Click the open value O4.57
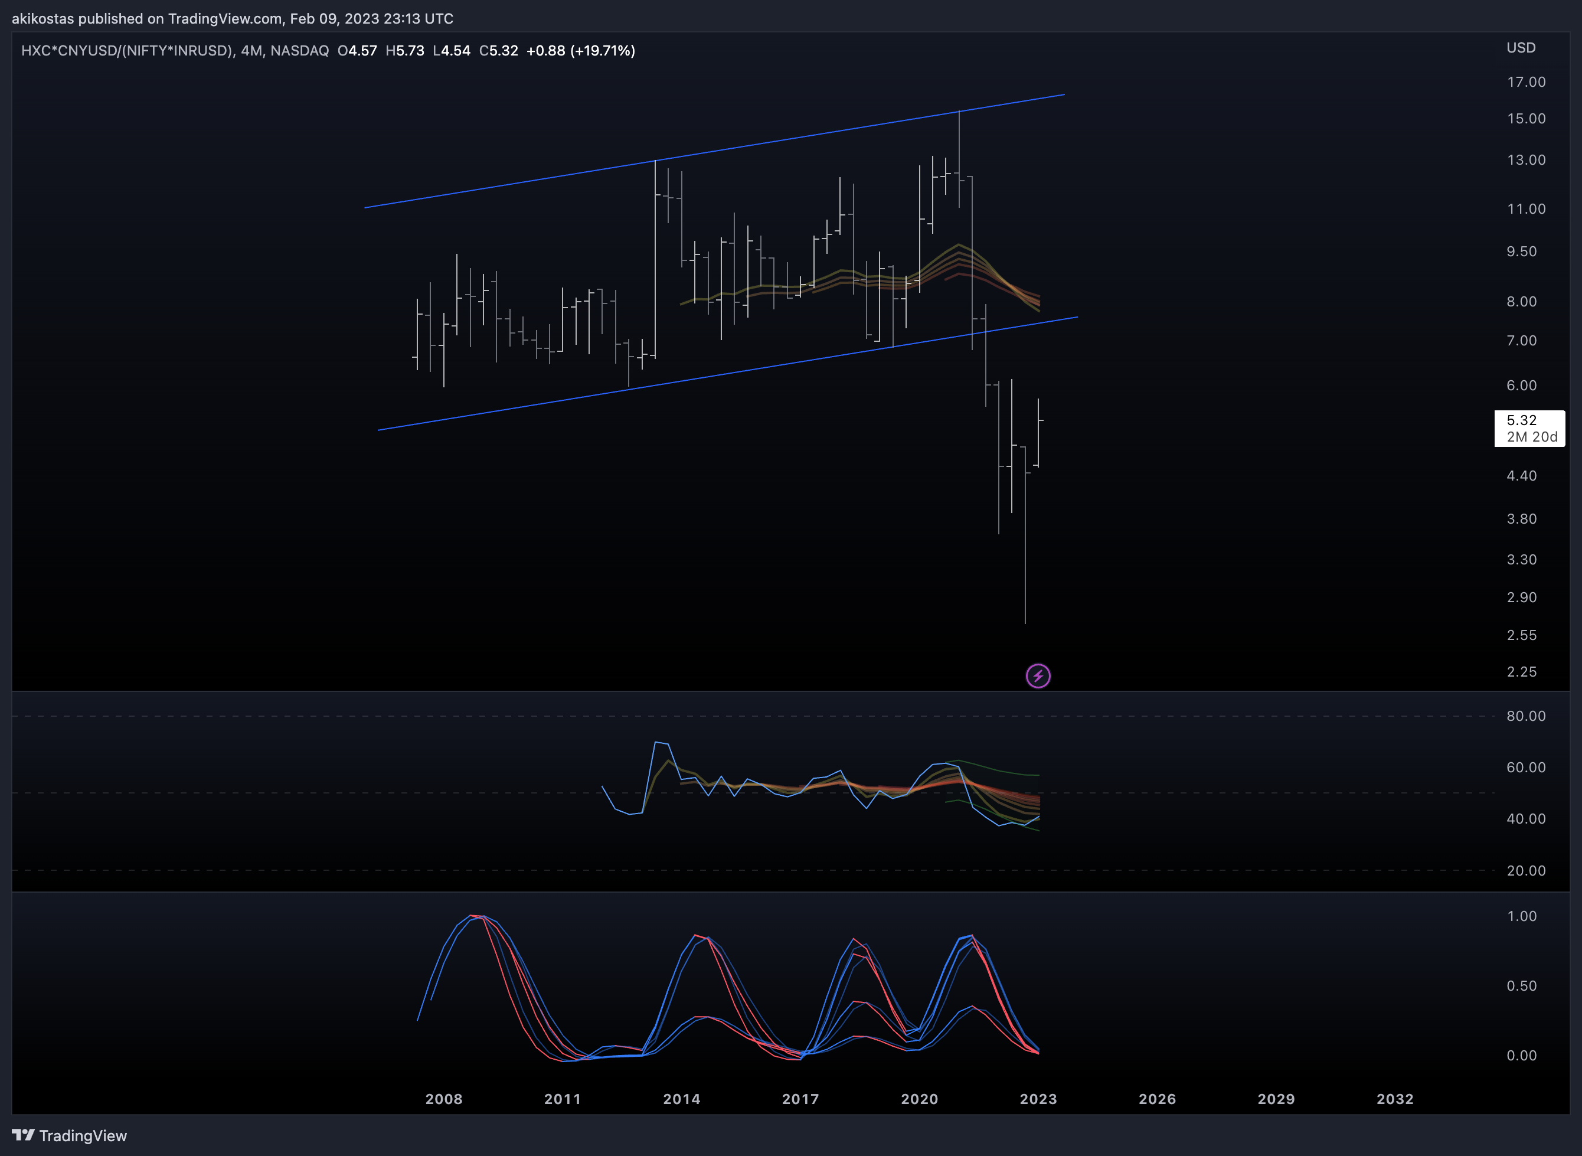This screenshot has width=1582, height=1156. (357, 50)
